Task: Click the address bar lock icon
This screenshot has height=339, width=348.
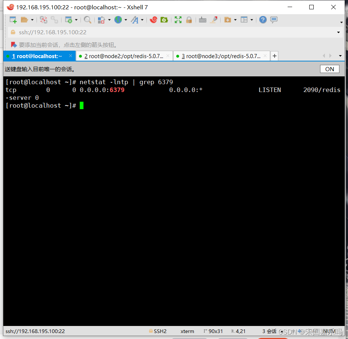Action: [13, 32]
